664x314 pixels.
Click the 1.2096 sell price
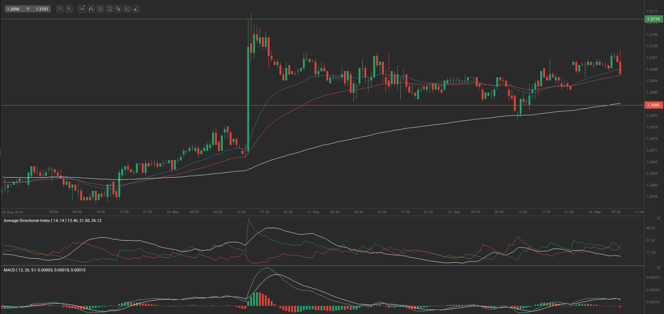pos(13,9)
